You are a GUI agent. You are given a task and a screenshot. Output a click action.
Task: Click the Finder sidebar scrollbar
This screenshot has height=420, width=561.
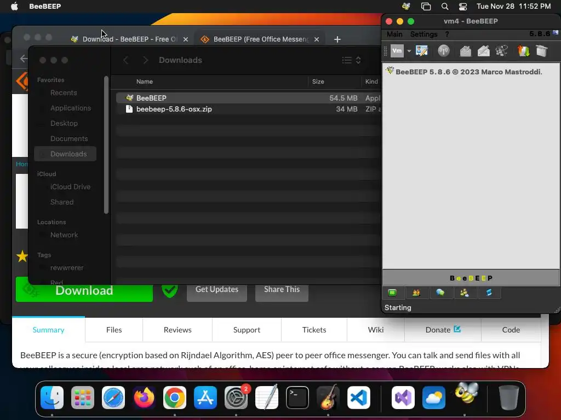[106, 144]
